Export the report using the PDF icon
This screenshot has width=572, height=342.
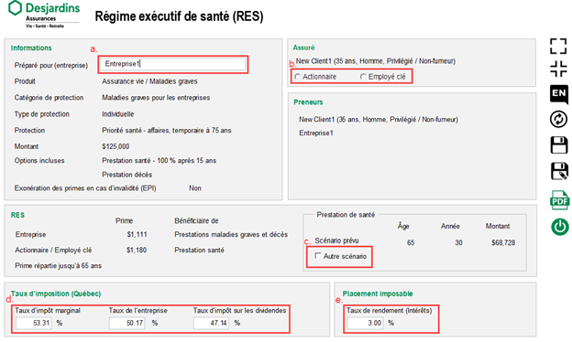tap(559, 200)
